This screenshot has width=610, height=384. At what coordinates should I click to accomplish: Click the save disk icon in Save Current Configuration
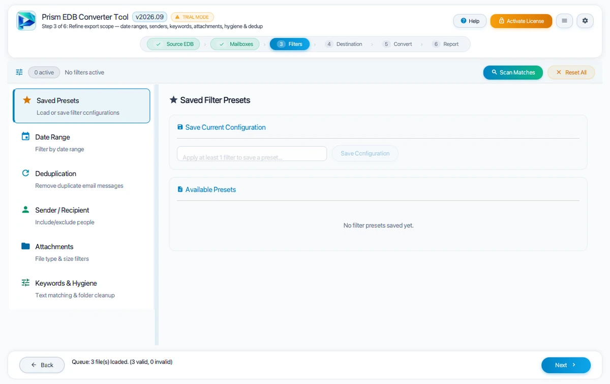tap(180, 127)
